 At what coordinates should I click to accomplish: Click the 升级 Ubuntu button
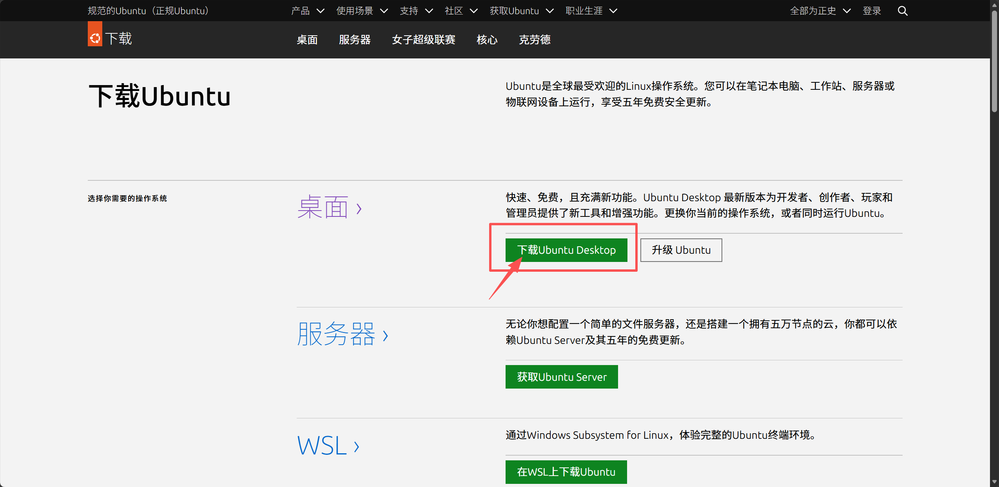(x=681, y=250)
